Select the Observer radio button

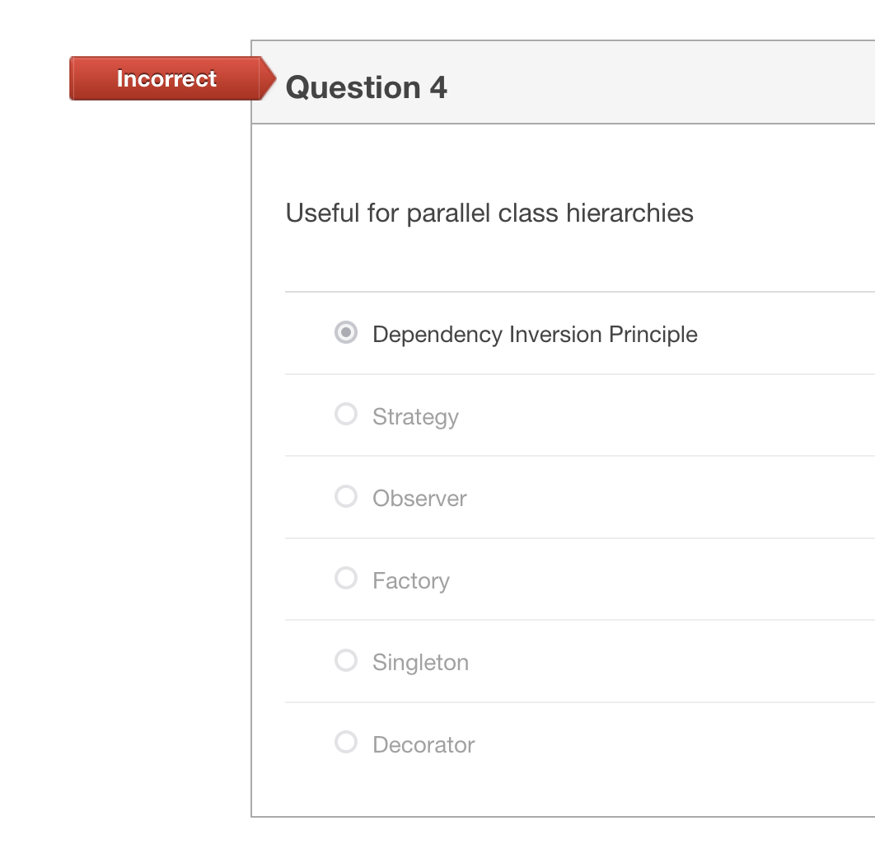click(345, 495)
